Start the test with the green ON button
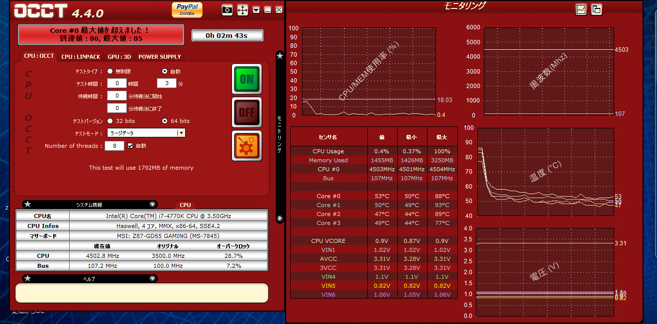The width and height of the screenshot is (657, 324). pyautogui.click(x=247, y=79)
